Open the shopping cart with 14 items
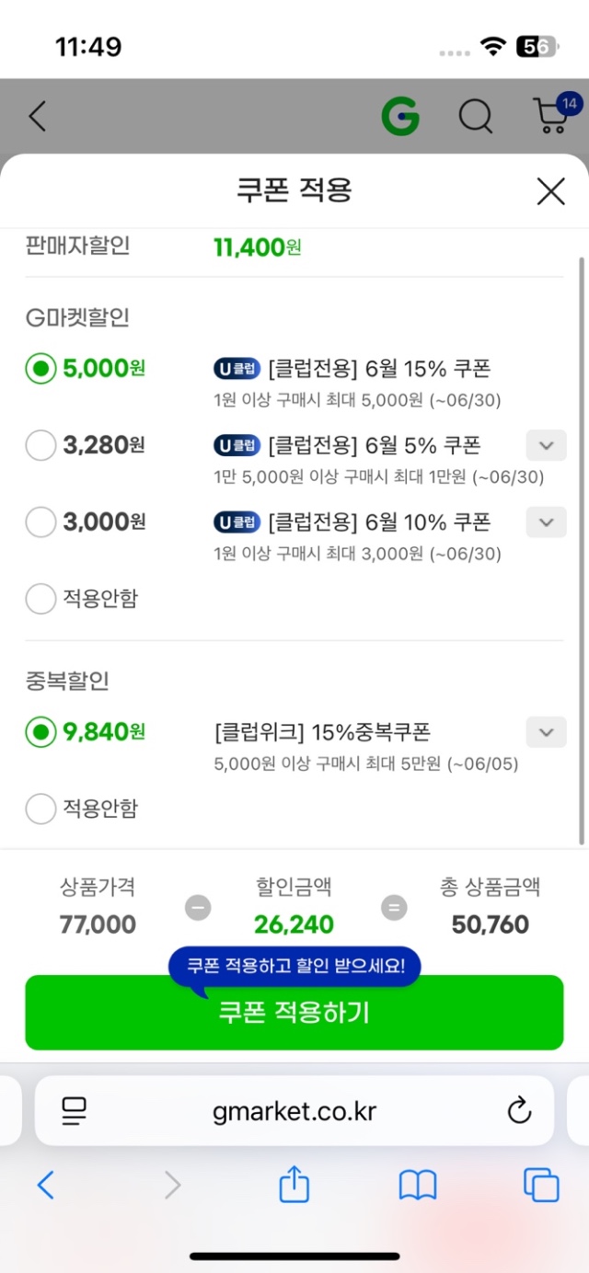Image resolution: width=589 pixels, height=1273 pixels. pos(555,114)
